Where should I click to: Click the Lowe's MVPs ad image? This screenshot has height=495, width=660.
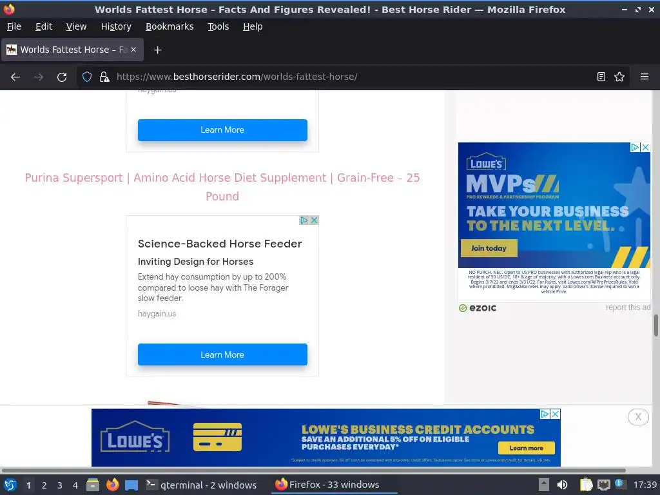[x=554, y=206]
